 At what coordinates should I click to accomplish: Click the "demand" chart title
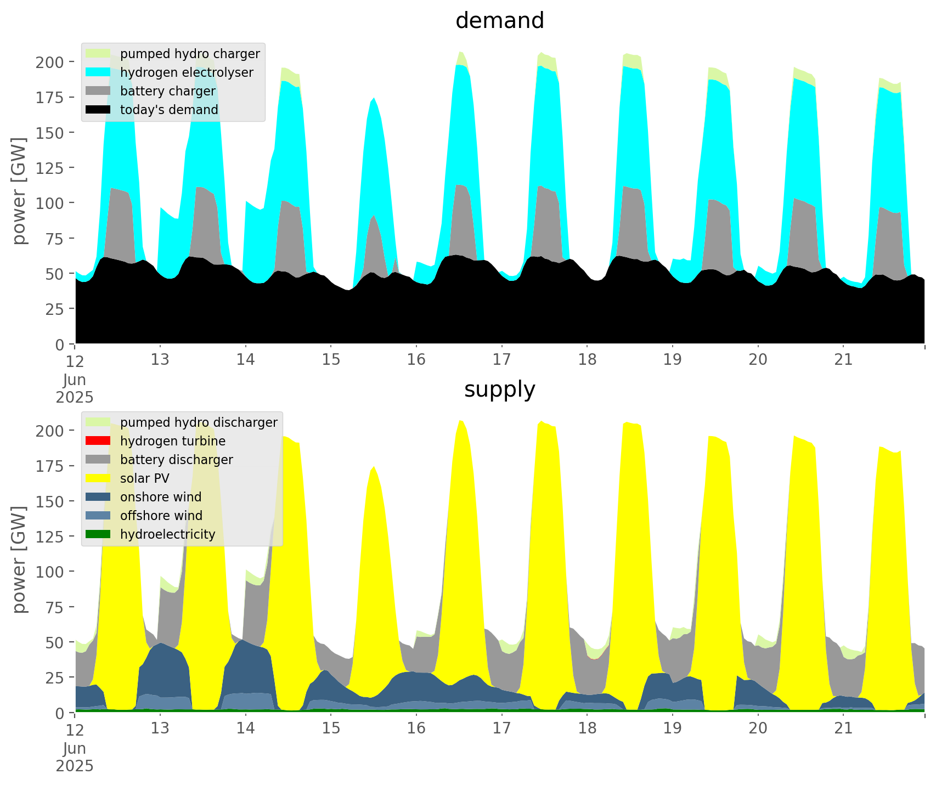[499, 21]
